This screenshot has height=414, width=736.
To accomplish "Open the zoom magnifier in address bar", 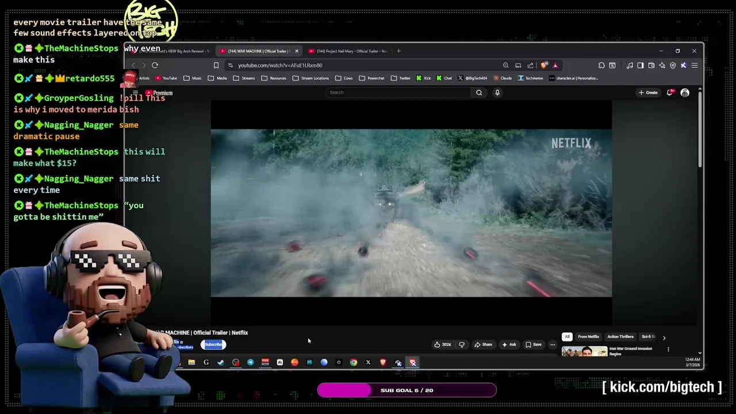I will (505, 66).
